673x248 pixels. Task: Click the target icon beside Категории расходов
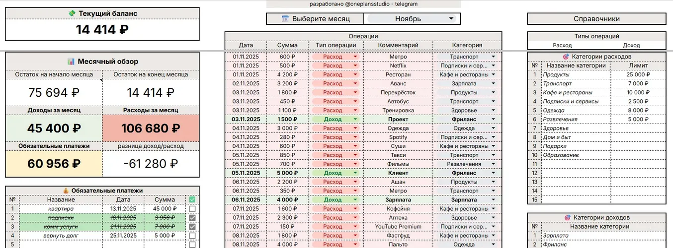566,57
